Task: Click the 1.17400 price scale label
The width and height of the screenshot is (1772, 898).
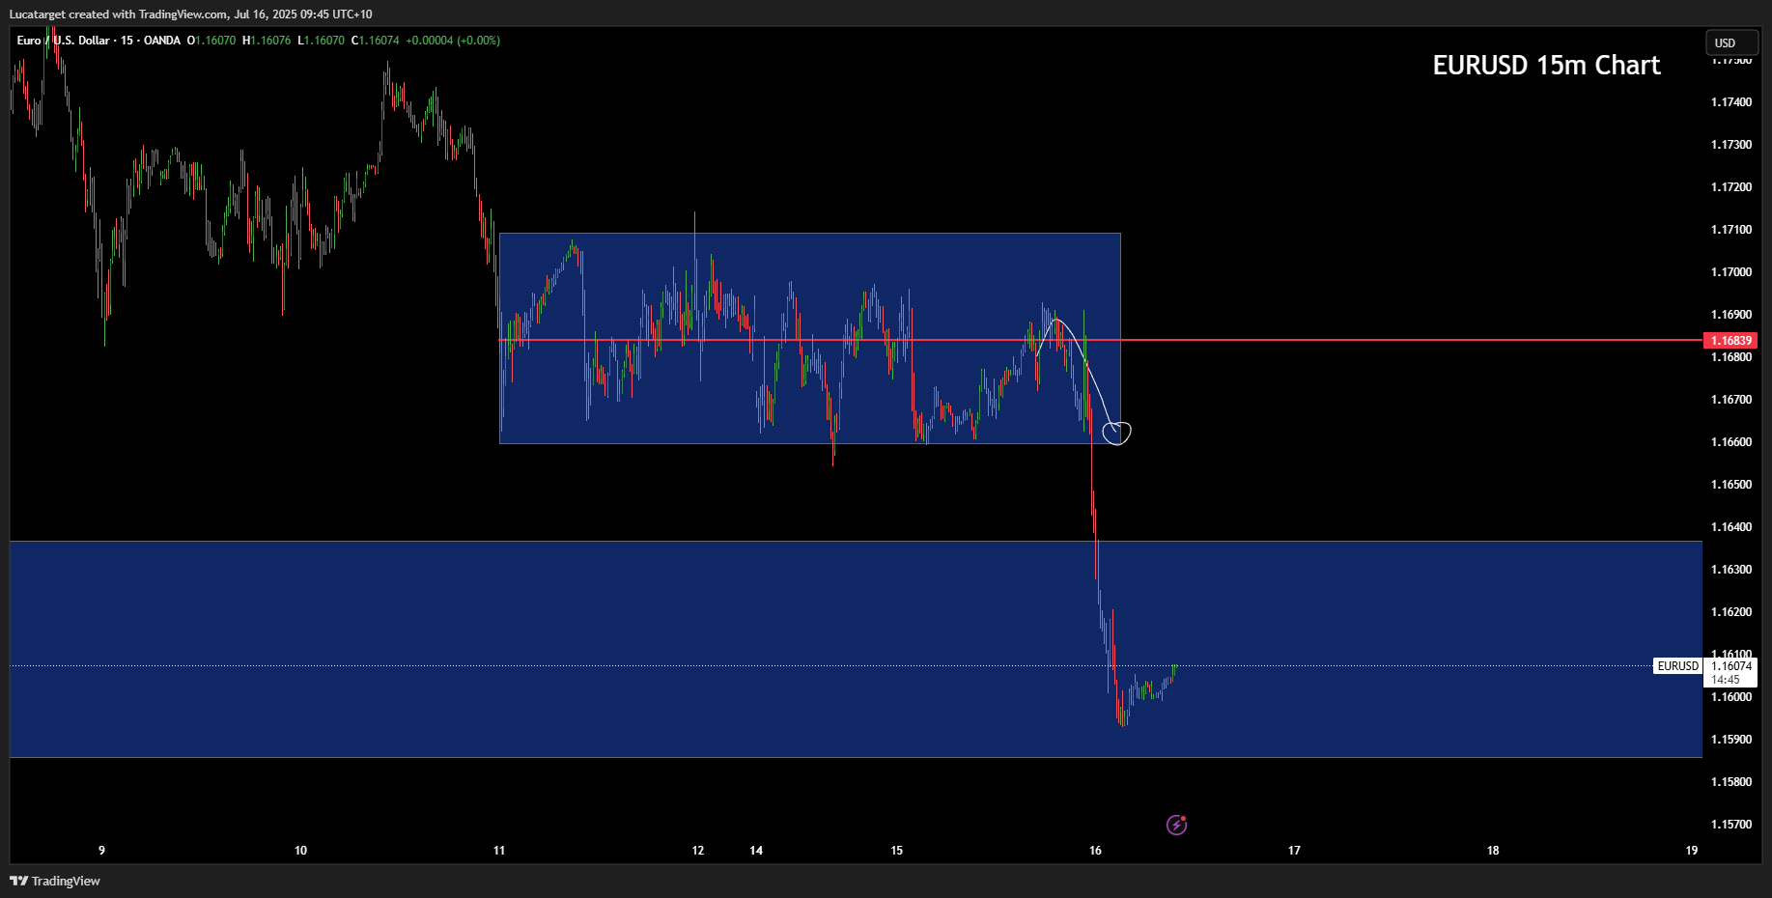Action: click(1730, 102)
